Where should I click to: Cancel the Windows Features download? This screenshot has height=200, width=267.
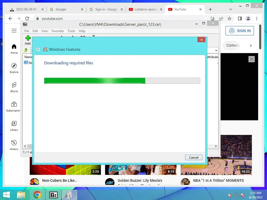click(x=194, y=158)
